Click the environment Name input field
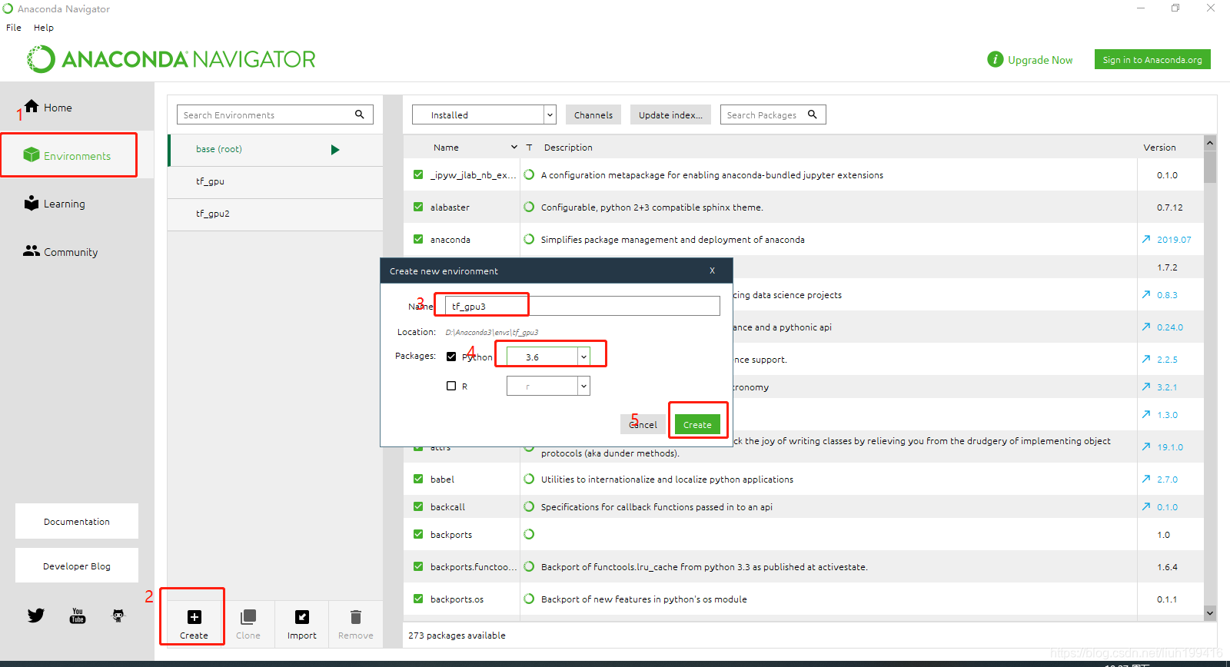The width and height of the screenshot is (1230, 667). click(x=583, y=306)
